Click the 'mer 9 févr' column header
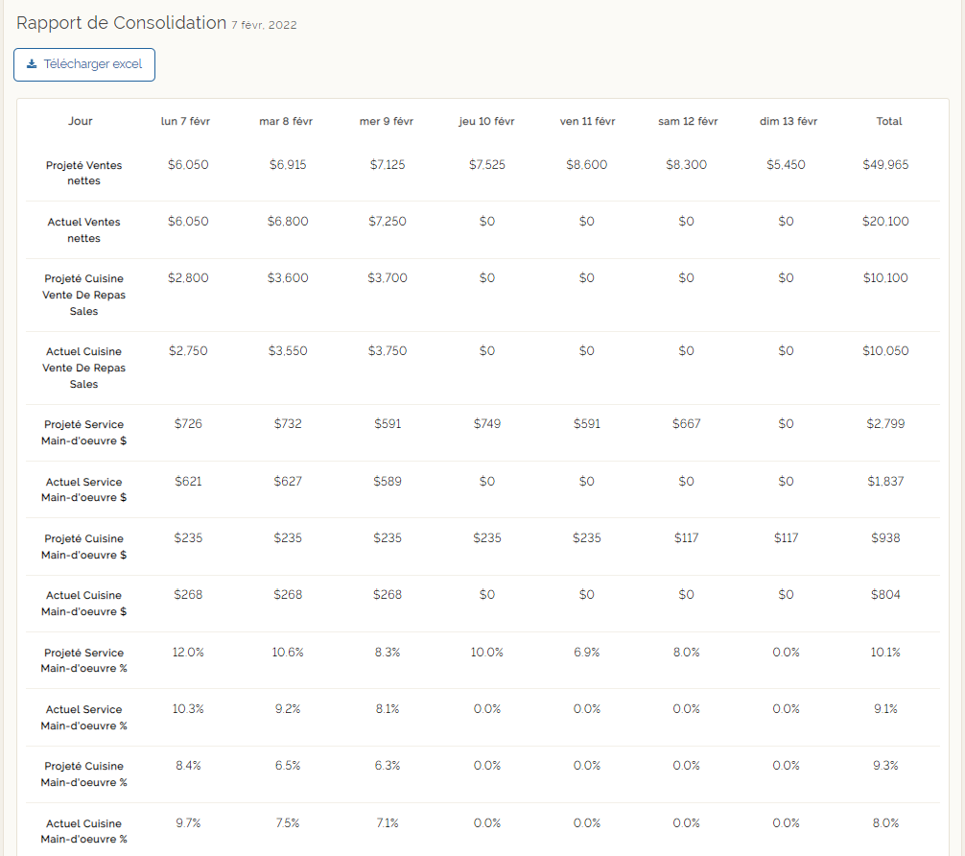Image resolution: width=965 pixels, height=856 pixels. (x=387, y=121)
